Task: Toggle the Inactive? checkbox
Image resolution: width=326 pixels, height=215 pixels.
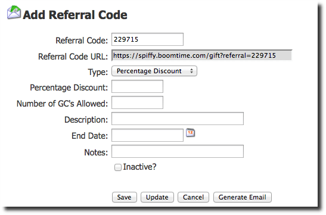Action: pyautogui.click(x=117, y=167)
